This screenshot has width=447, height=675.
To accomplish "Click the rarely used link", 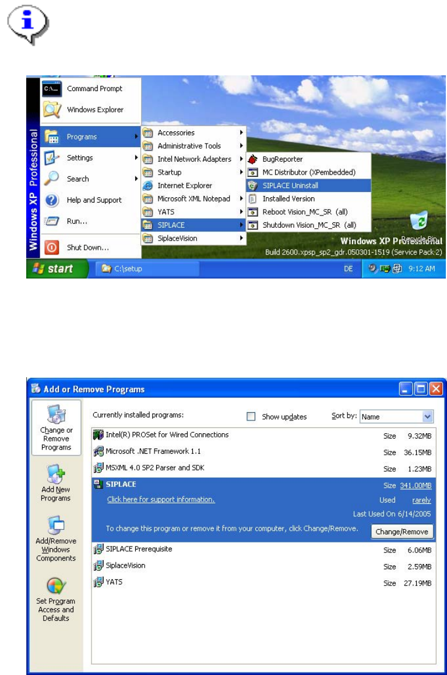I will pyautogui.click(x=421, y=500).
